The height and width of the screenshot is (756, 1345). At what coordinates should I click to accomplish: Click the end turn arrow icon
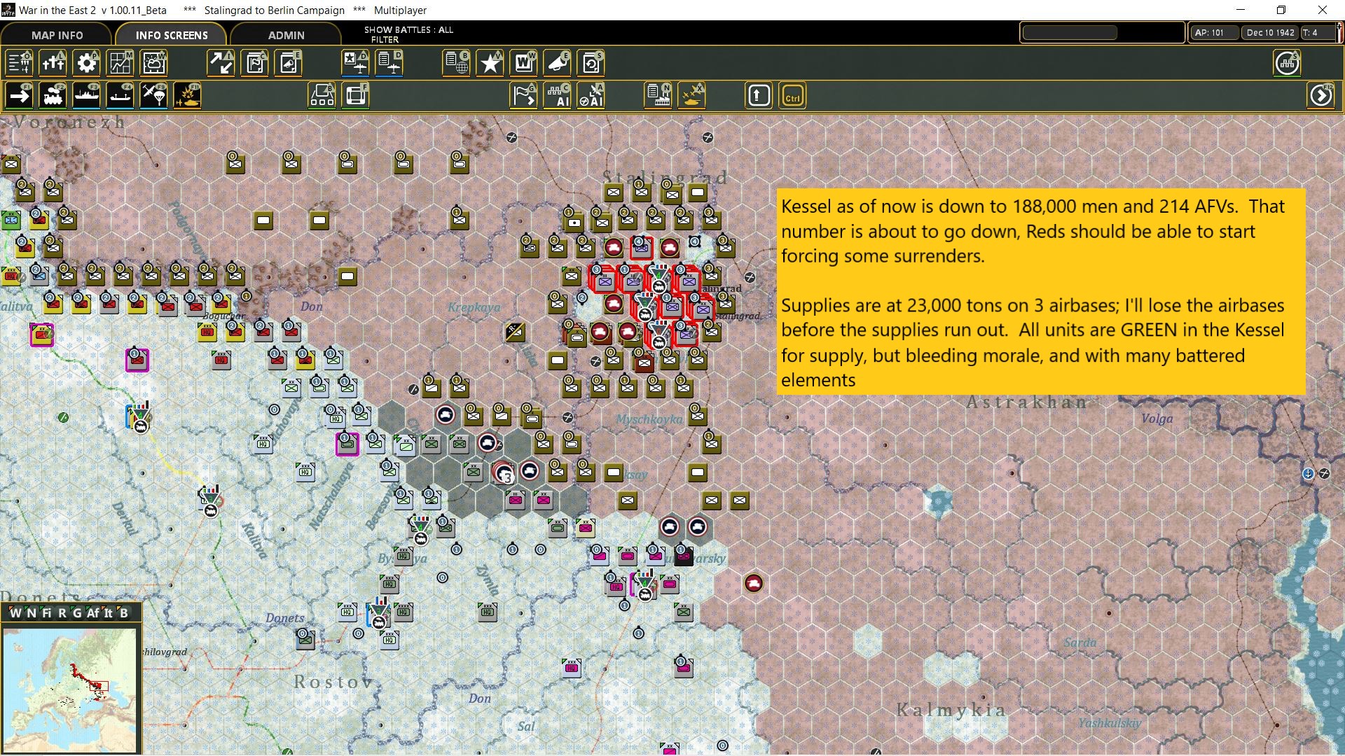click(x=1320, y=96)
